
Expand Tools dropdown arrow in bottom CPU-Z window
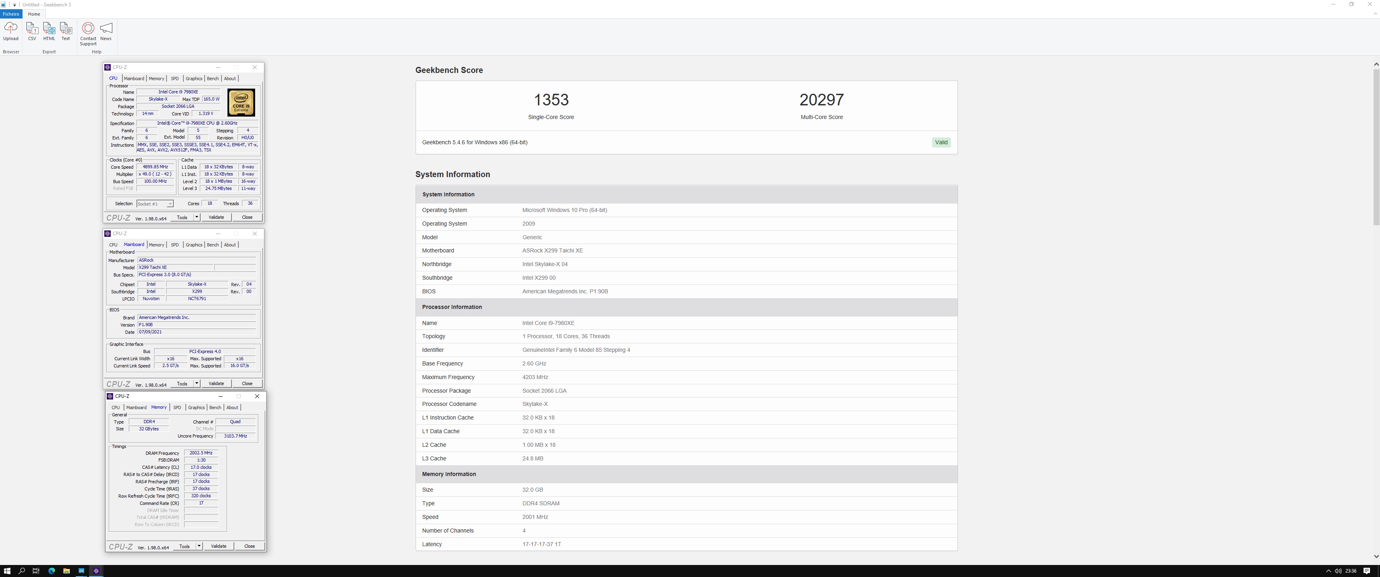point(199,546)
